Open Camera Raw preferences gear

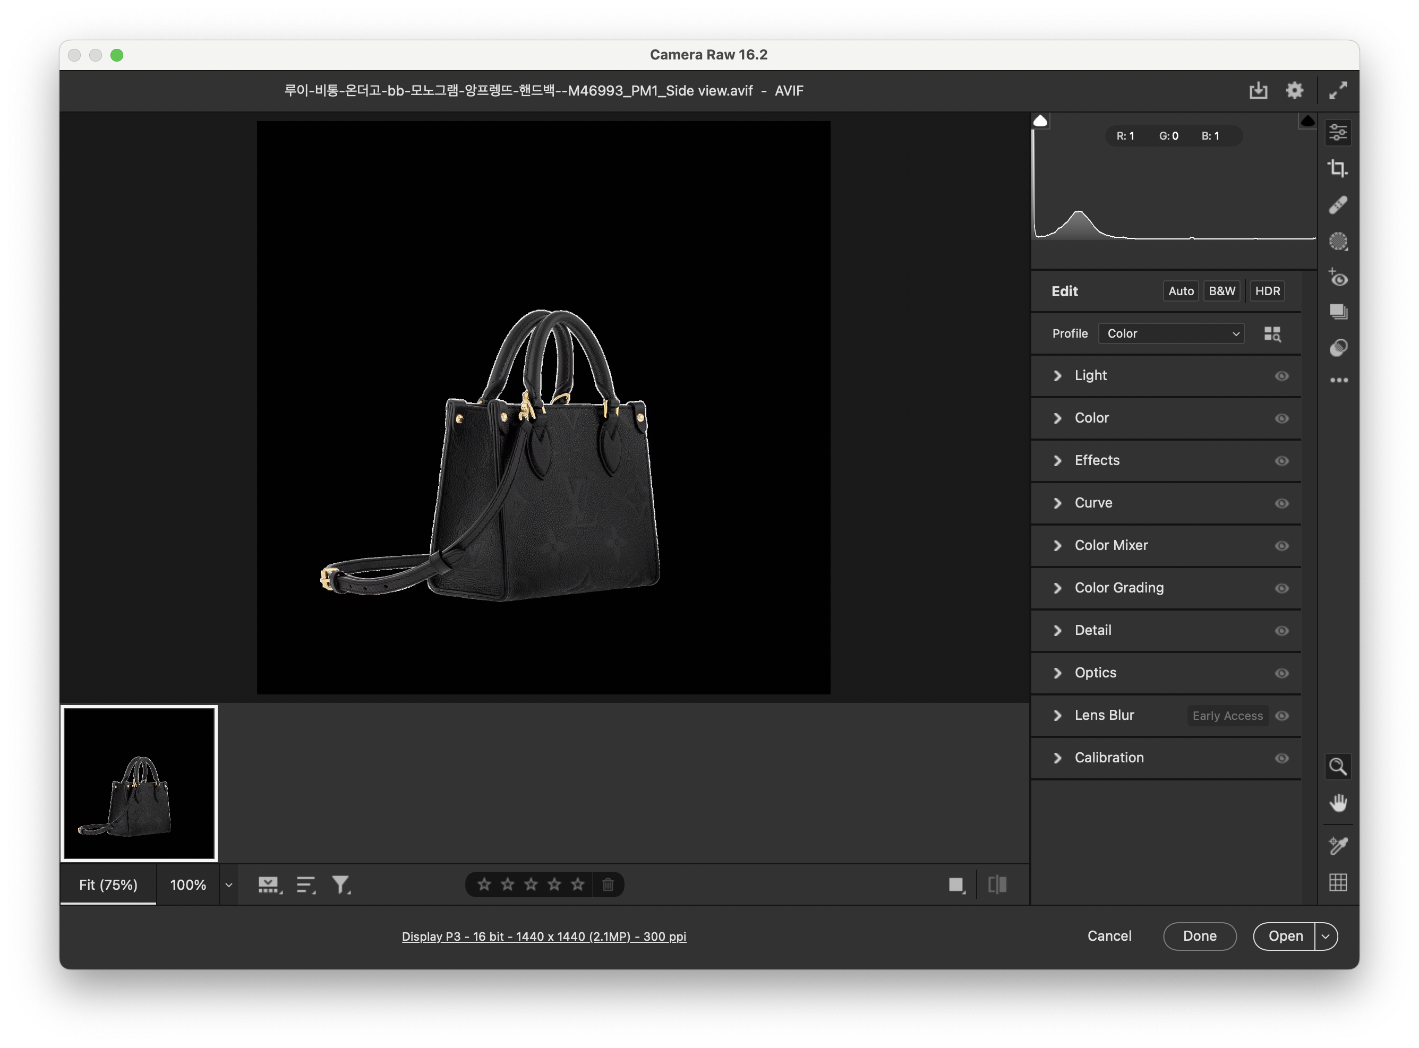click(x=1294, y=91)
